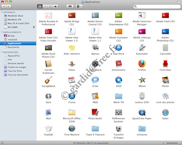Image resolution: width=182 pixels, height=145 pixels.
Task: Open Adobe Photoshop CS3
Action: click(x=165, y=32)
